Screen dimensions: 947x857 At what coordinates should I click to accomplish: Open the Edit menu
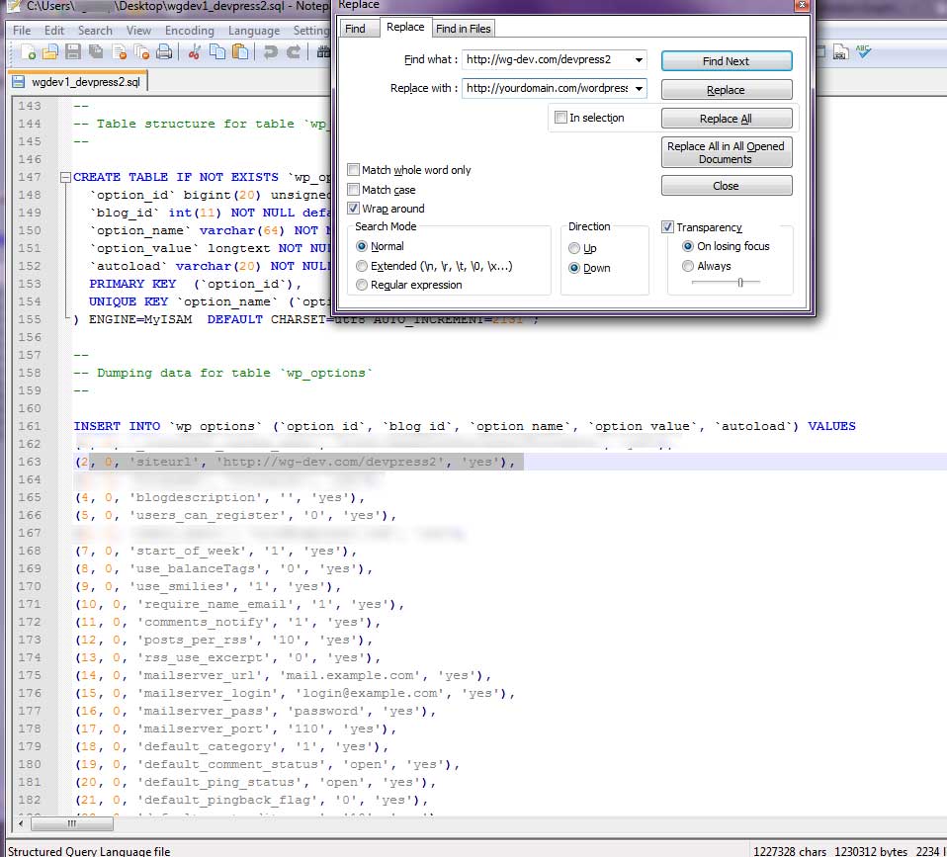[x=53, y=31]
